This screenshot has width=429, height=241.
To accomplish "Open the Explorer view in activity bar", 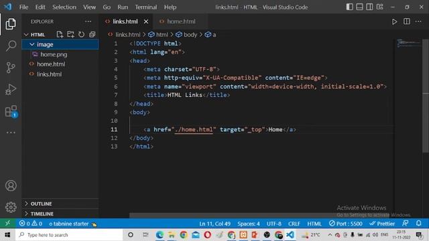I will click(x=11, y=24).
